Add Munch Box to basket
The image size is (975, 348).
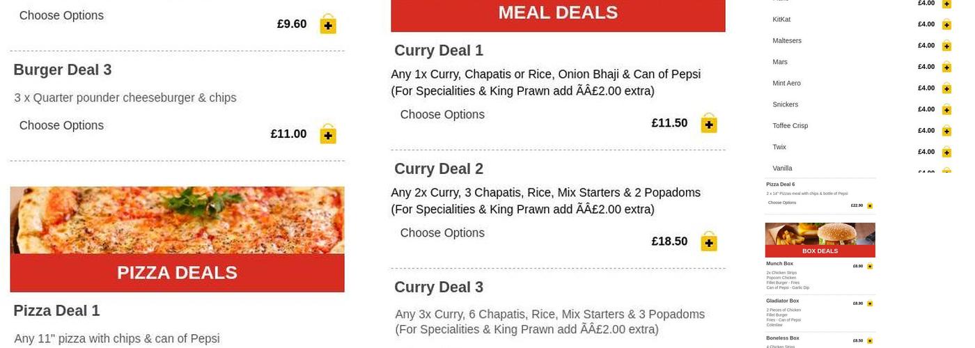pyautogui.click(x=870, y=266)
